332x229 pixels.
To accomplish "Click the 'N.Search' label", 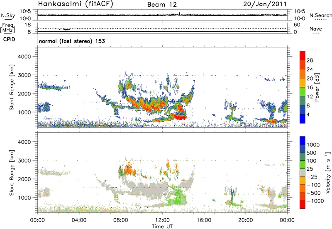I will coord(320,15).
